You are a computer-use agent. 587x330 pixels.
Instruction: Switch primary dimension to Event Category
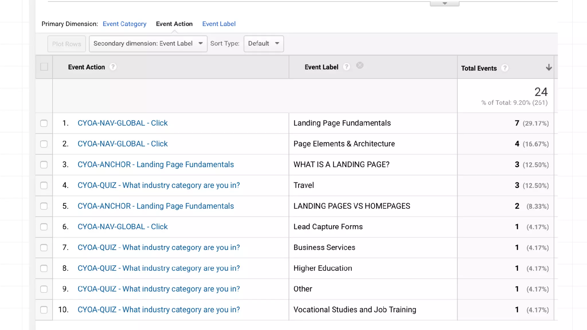click(x=124, y=24)
